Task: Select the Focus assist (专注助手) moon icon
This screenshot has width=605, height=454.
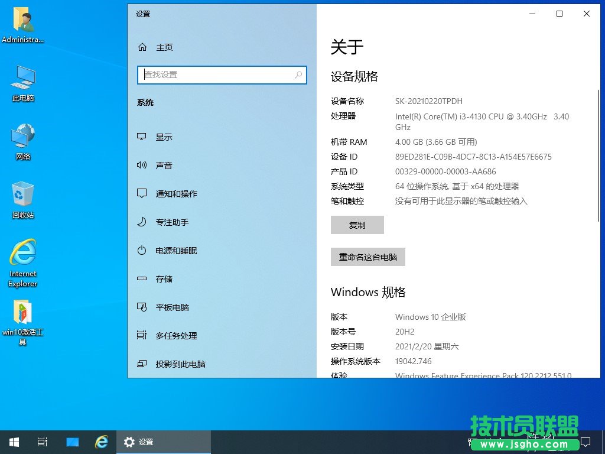Action: click(x=142, y=222)
